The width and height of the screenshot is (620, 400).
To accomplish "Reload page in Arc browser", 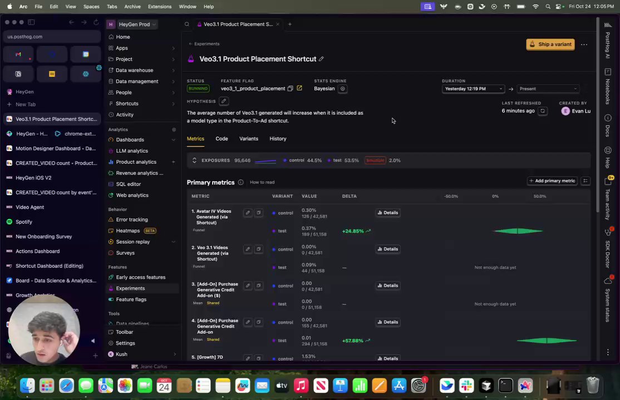I will 96,22.
